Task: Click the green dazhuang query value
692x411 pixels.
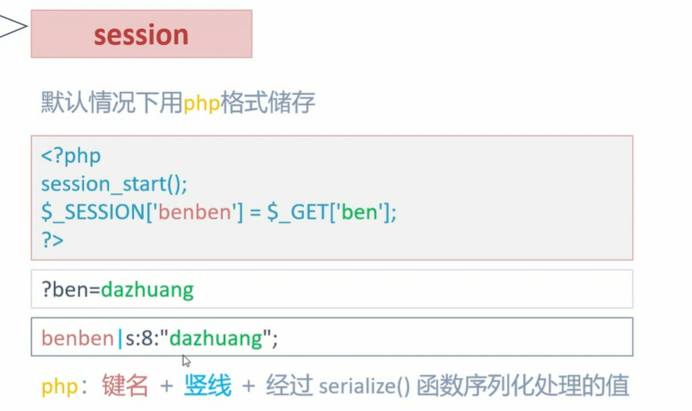Action: [147, 290]
